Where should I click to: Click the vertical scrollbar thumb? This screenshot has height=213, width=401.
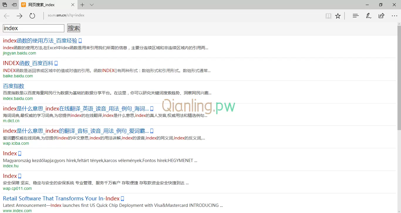(x=399, y=78)
